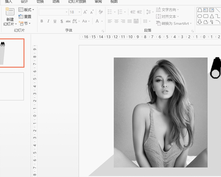Viewport: 221px width, 177px height.
Task: Click the strikethrough (abc) icon
Action: pos(68,21)
